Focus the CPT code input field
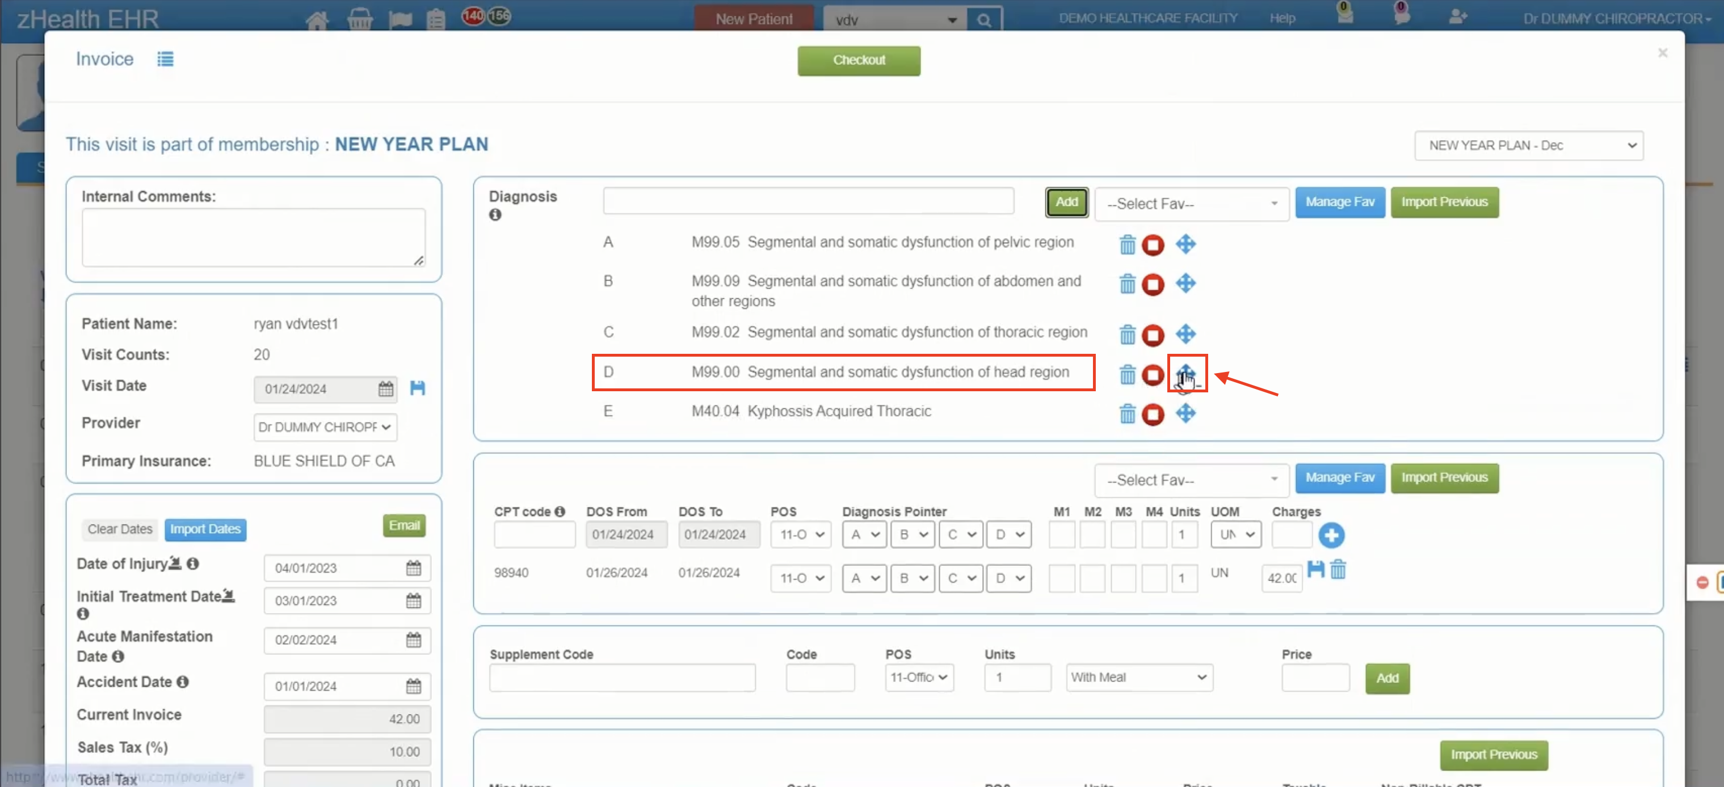This screenshot has width=1724, height=787. [x=534, y=534]
